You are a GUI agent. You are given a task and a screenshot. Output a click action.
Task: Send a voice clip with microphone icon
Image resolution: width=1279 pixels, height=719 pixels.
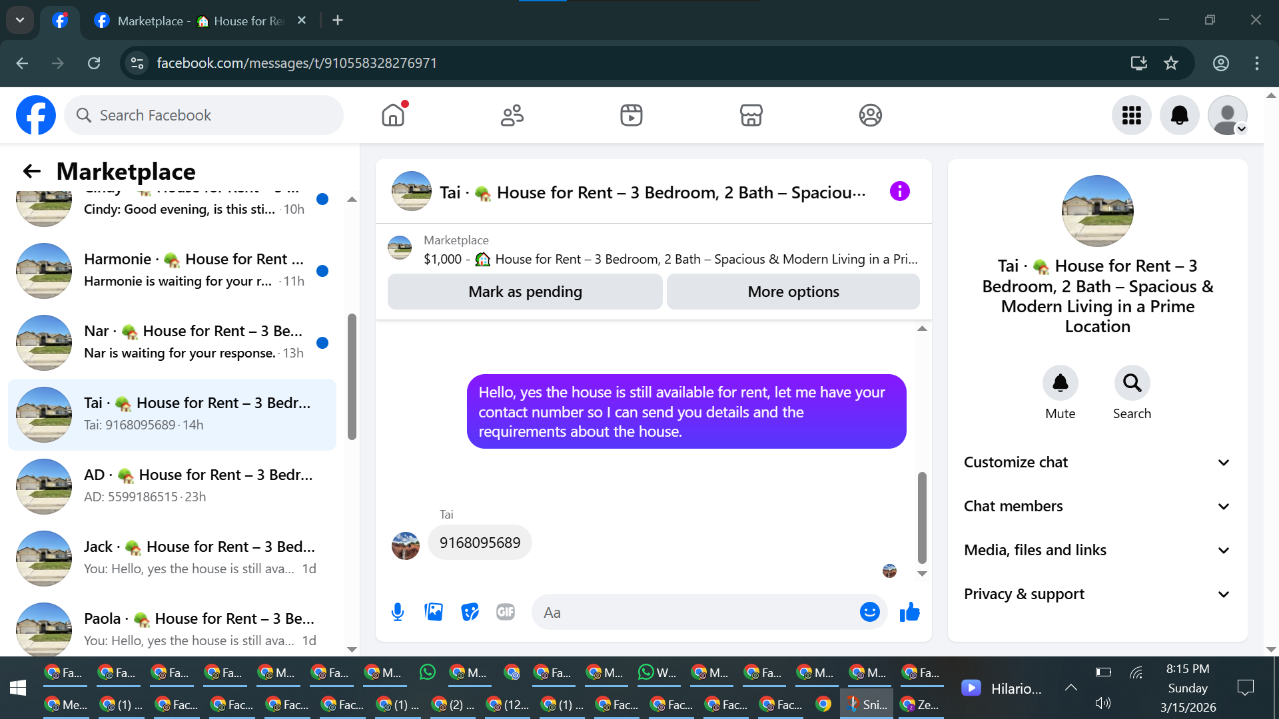[398, 612]
